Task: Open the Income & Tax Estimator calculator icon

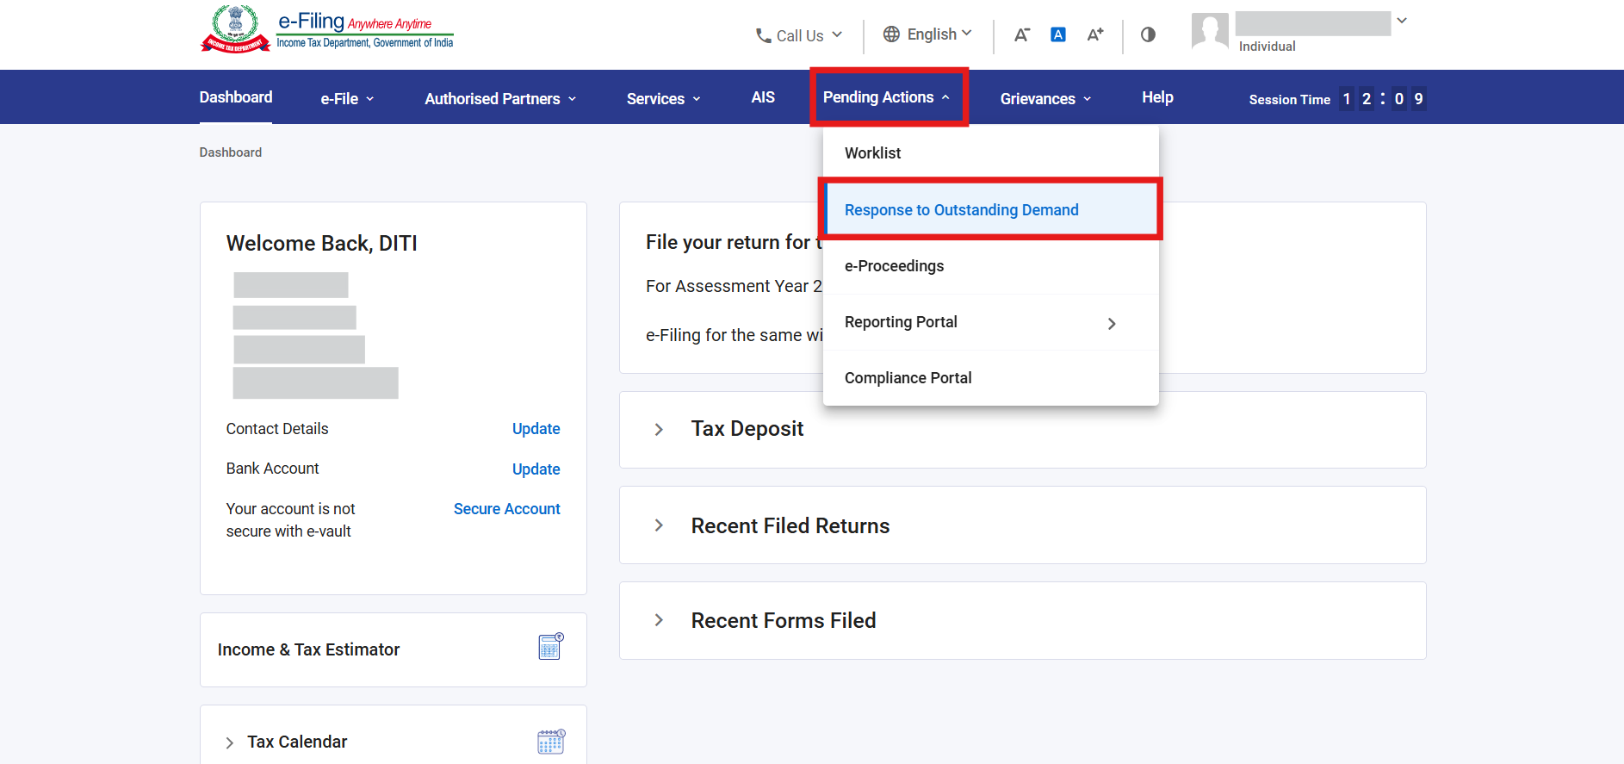Action: pos(550,647)
